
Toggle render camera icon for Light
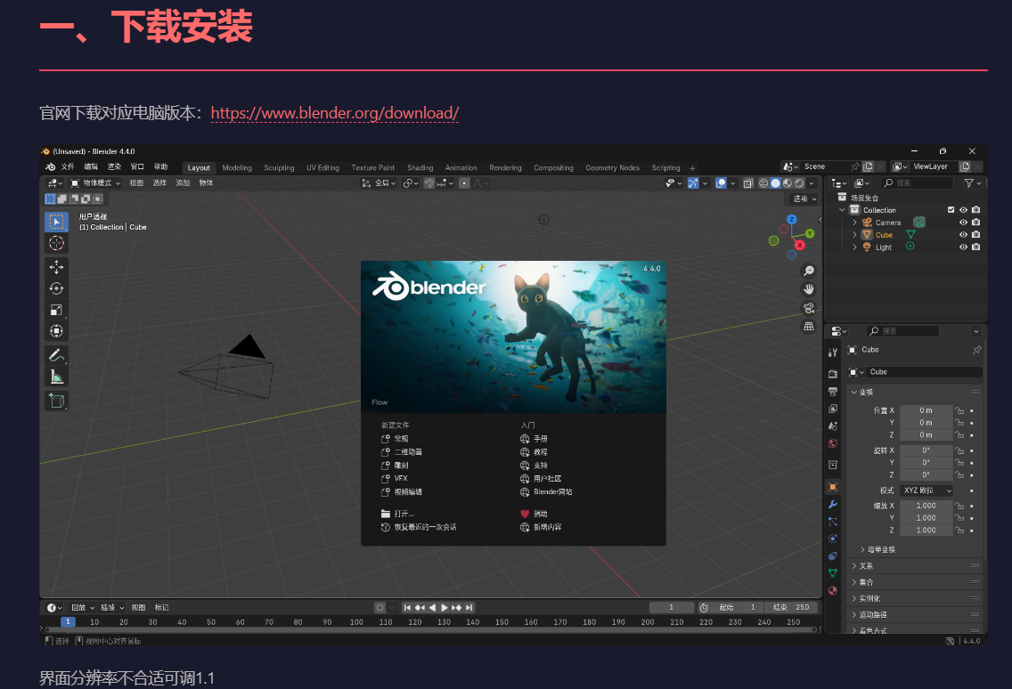[975, 247]
